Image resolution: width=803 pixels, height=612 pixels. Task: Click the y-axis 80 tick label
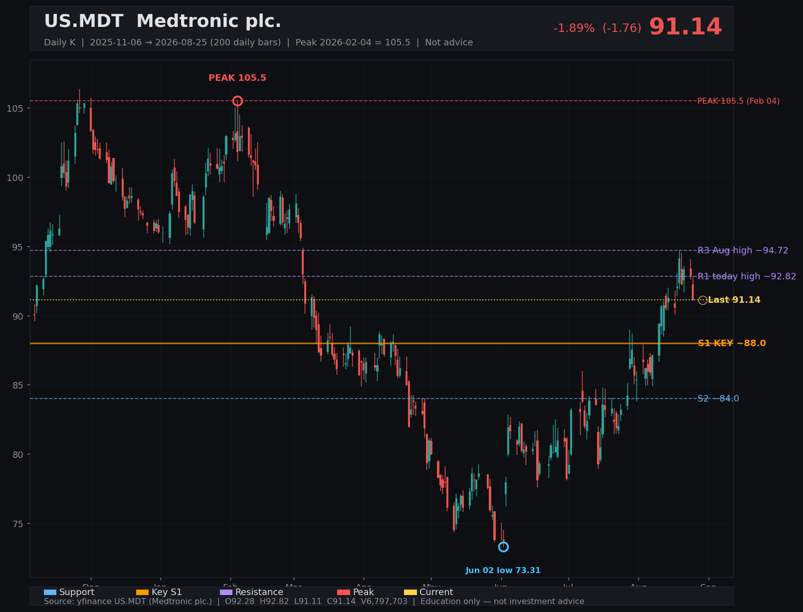click(x=18, y=454)
